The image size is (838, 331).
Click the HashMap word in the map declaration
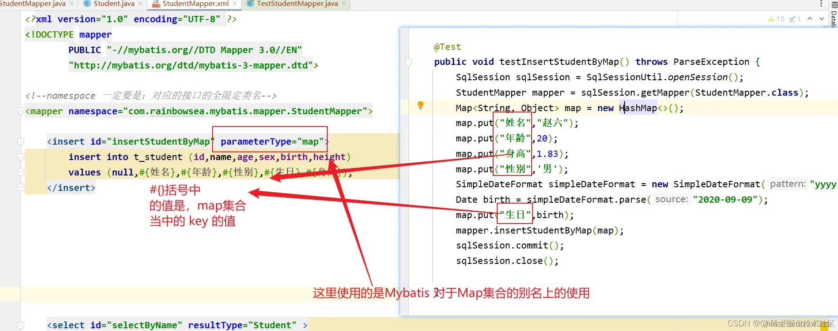point(638,108)
